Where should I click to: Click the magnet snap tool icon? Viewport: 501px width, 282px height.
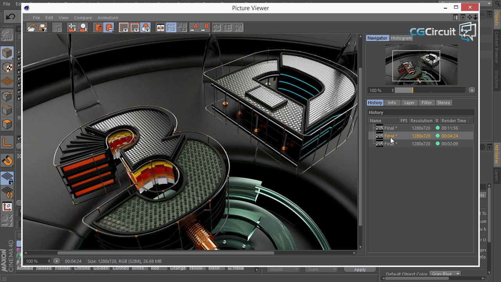7,161
